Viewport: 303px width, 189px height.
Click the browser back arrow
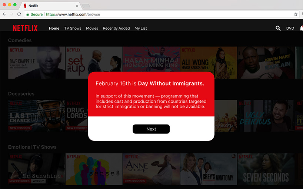pyautogui.click(x=4, y=14)
